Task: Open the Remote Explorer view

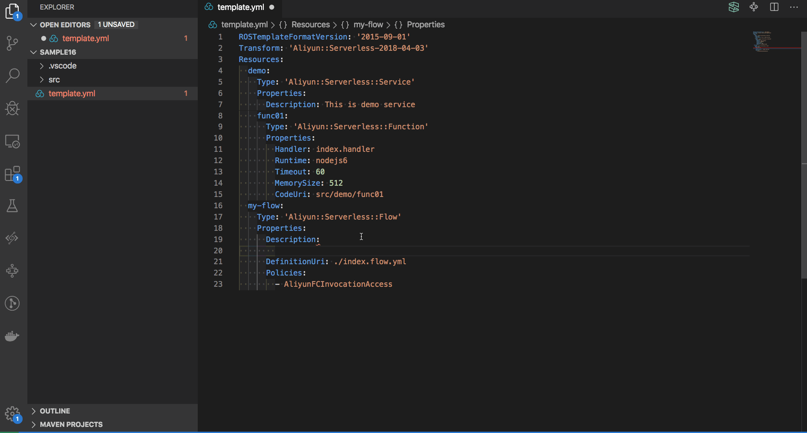Action: click(x=13, y=141)
